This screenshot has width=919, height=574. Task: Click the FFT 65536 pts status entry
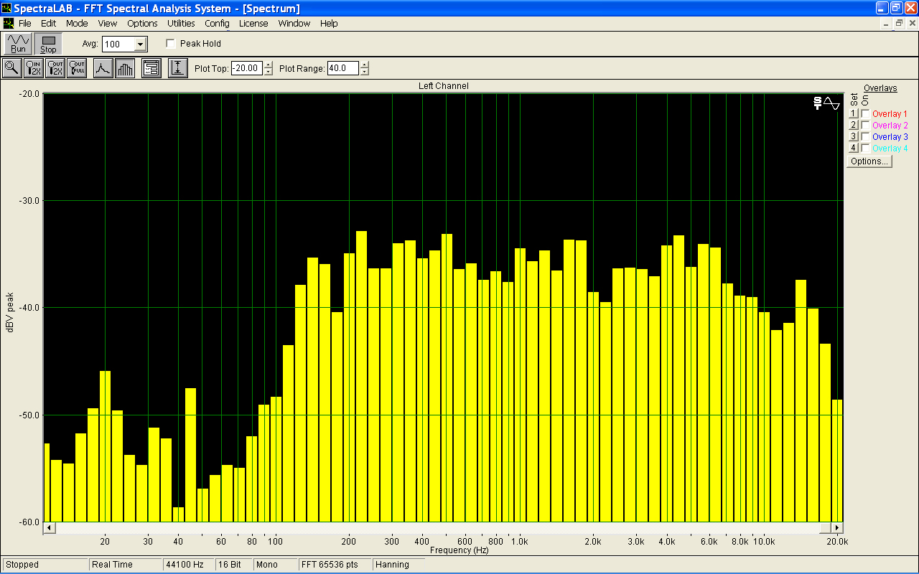pos(335,565)
